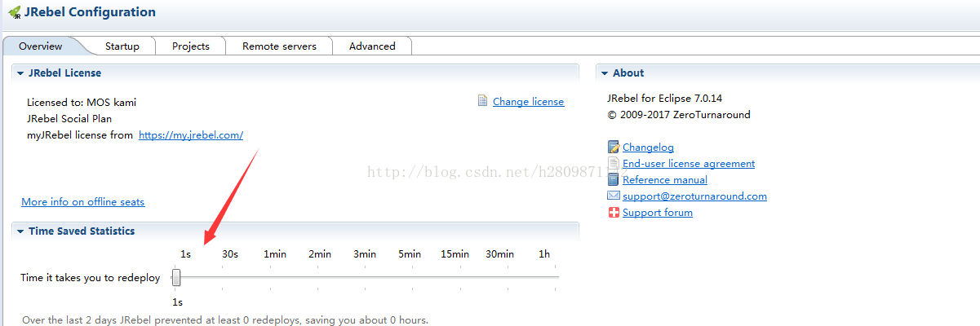Click the Reference manual book icon

click(x=614, y=180)
